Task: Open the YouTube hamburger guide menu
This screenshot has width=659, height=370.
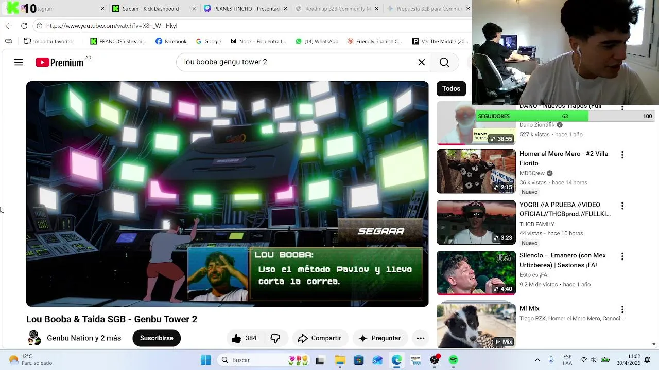Action: [x=19, y=62]
